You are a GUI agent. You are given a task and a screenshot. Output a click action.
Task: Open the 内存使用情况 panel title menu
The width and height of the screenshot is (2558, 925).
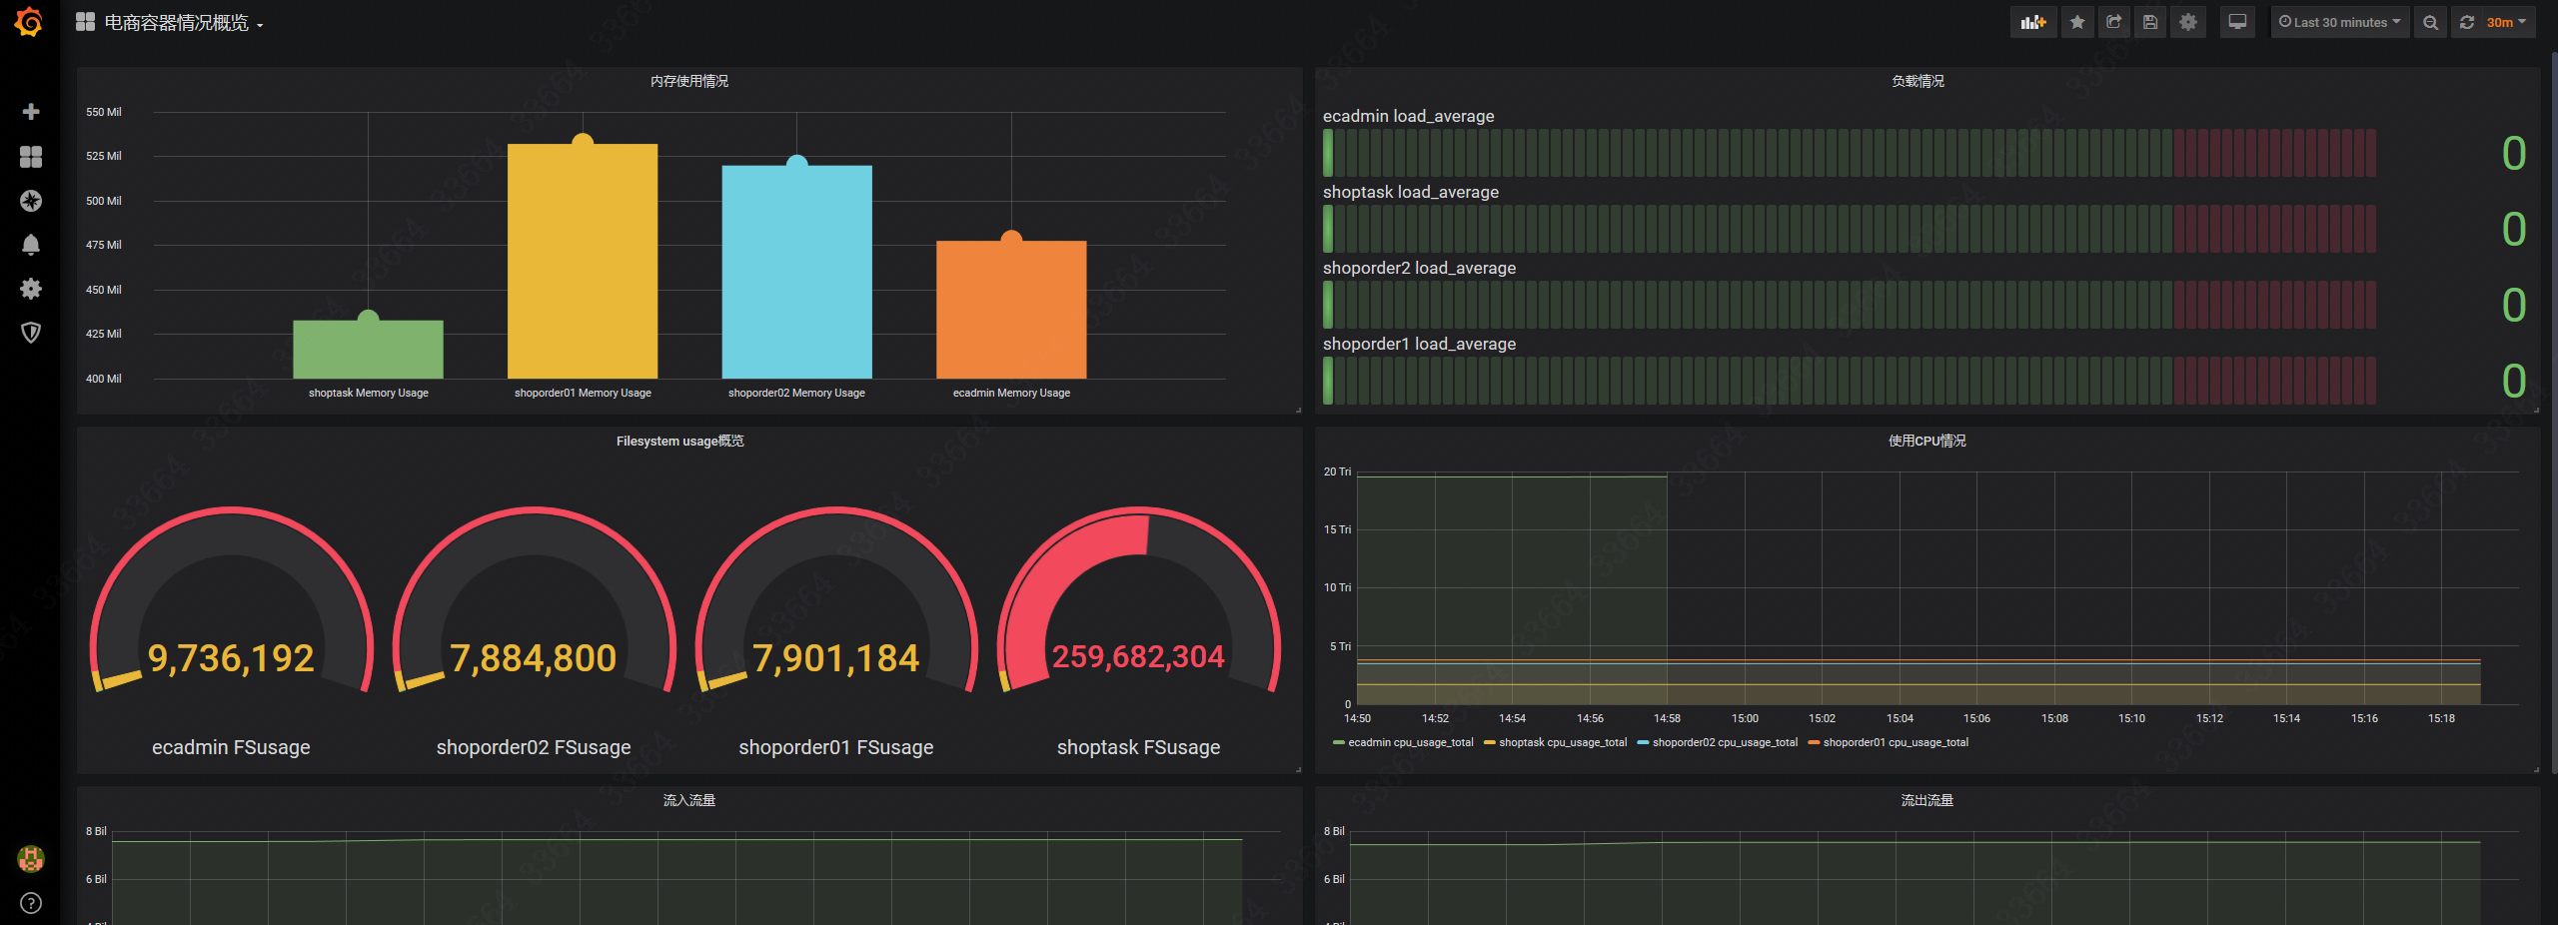(689, 81)
